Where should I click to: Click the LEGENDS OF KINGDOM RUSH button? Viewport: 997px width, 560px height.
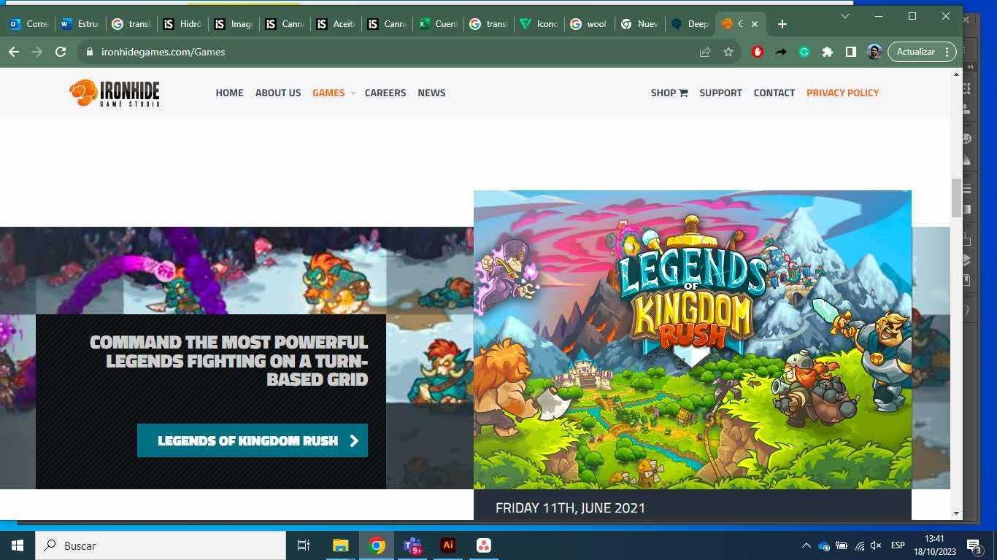click(253, 440)
